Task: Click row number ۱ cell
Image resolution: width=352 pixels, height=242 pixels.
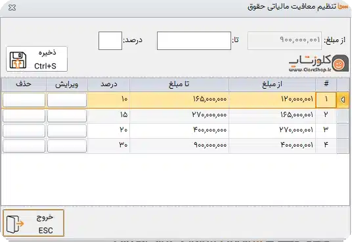Action: pos(326,100)
